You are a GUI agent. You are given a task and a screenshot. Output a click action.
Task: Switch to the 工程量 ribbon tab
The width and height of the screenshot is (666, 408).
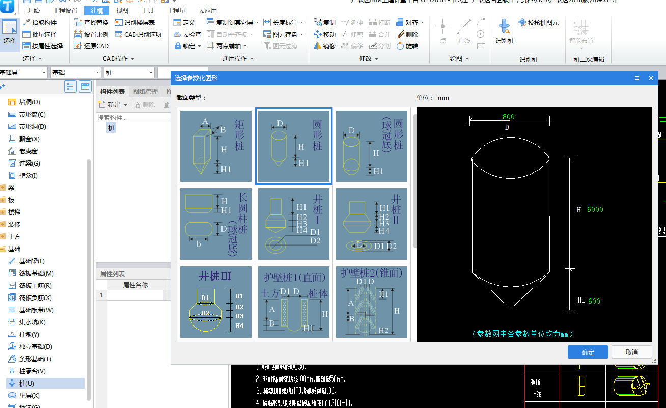click(176, 10)
